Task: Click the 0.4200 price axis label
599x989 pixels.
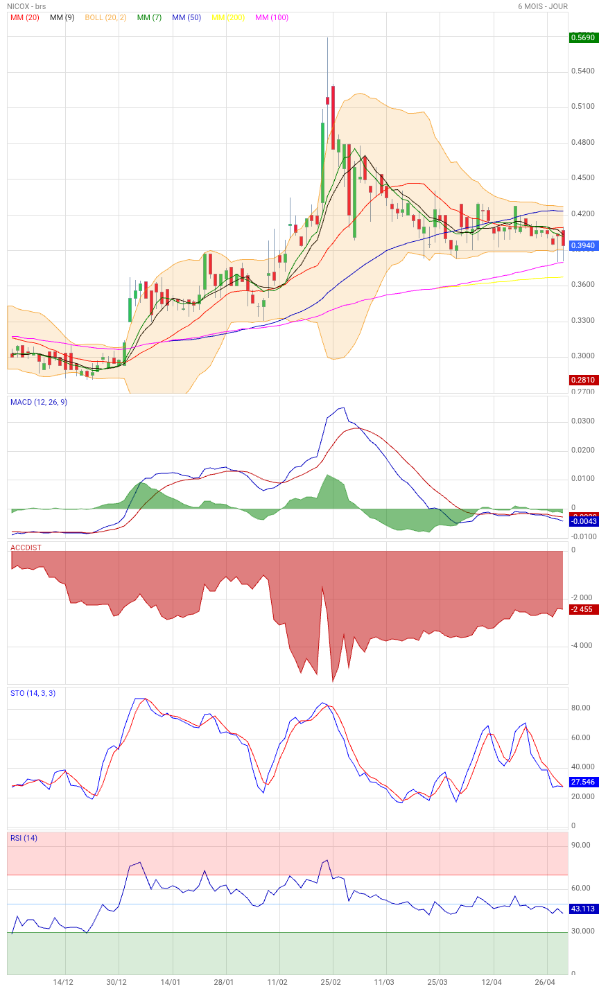Action: [x=582, y=214]
